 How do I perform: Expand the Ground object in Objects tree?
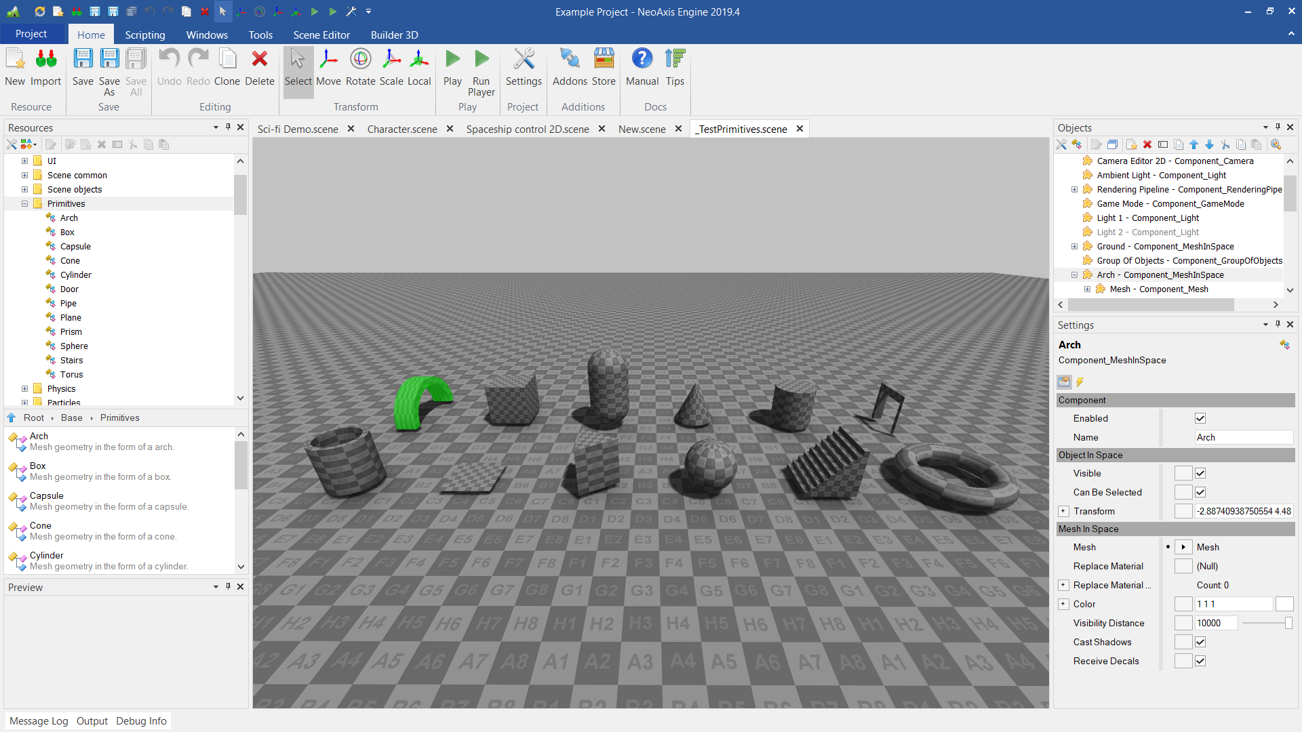click(x=1074, y=247)
